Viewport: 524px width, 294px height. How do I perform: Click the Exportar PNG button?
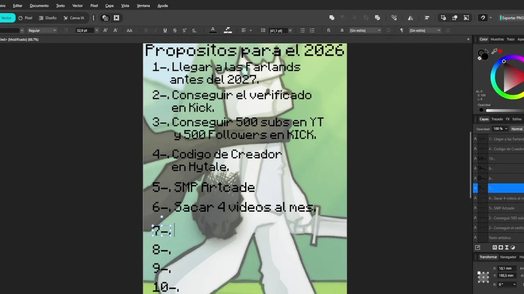(512, 18)
